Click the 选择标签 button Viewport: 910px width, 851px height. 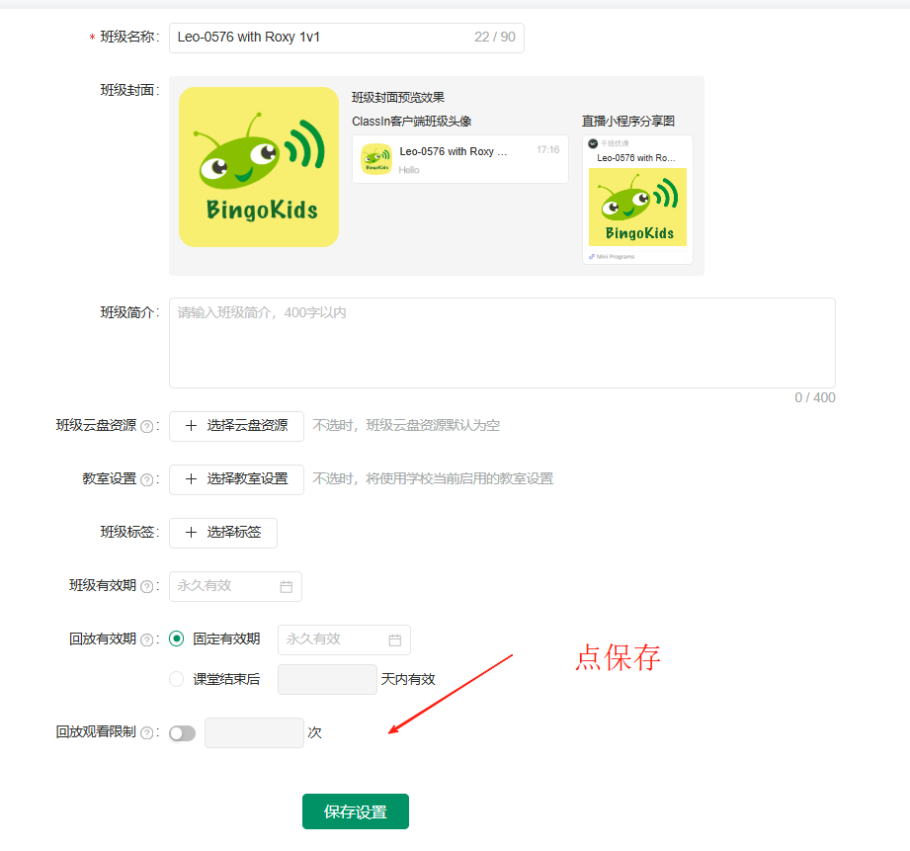tap(223, 533)
